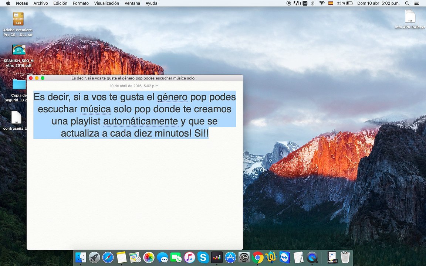This screenshot has height=266, width=426.
Task: Open Finder from the Dock
Action: [81, 257]
